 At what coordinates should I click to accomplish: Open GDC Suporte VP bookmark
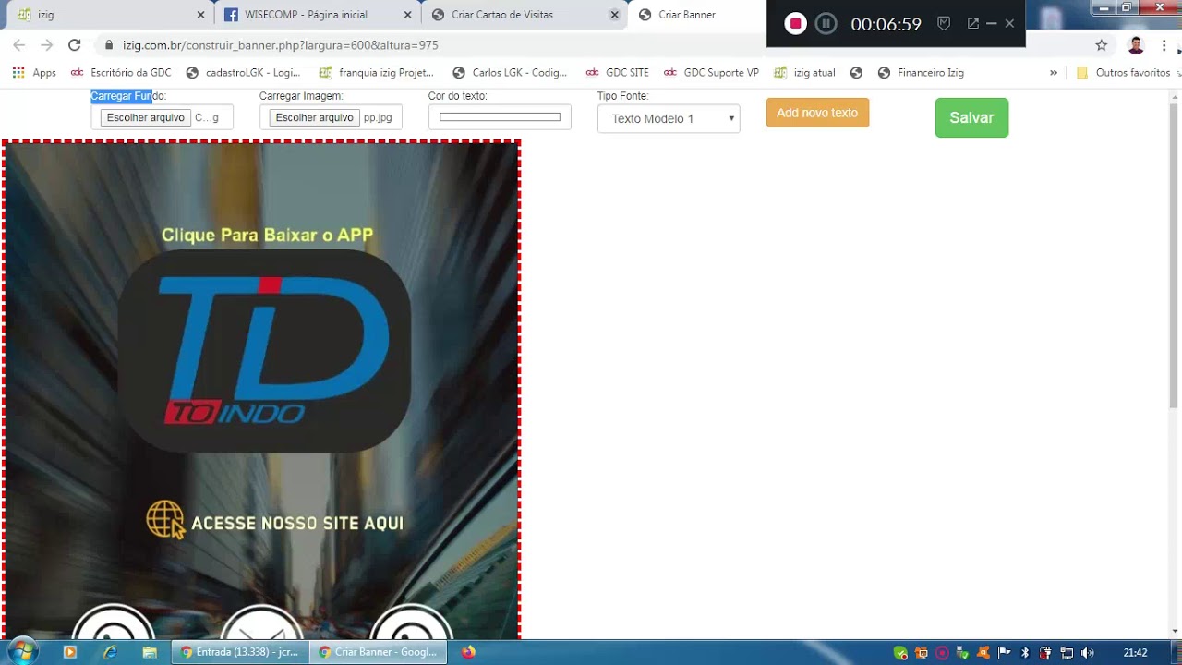pyautogui.click(x=711, y=72)
